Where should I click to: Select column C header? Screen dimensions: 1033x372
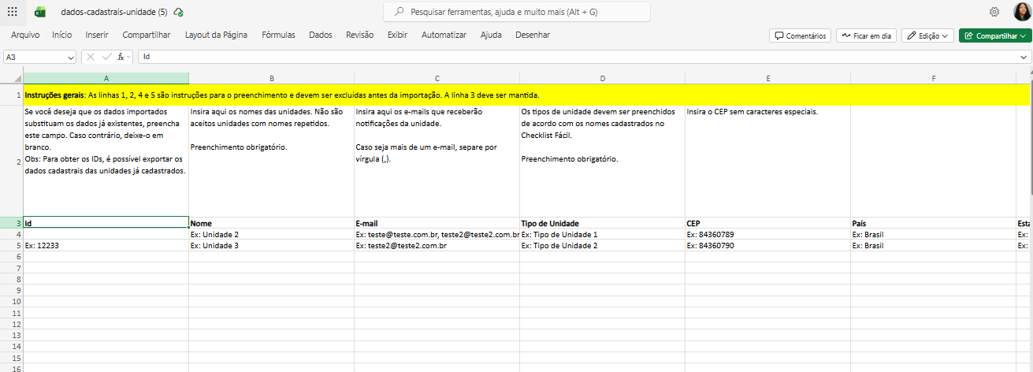click(437, 78)
